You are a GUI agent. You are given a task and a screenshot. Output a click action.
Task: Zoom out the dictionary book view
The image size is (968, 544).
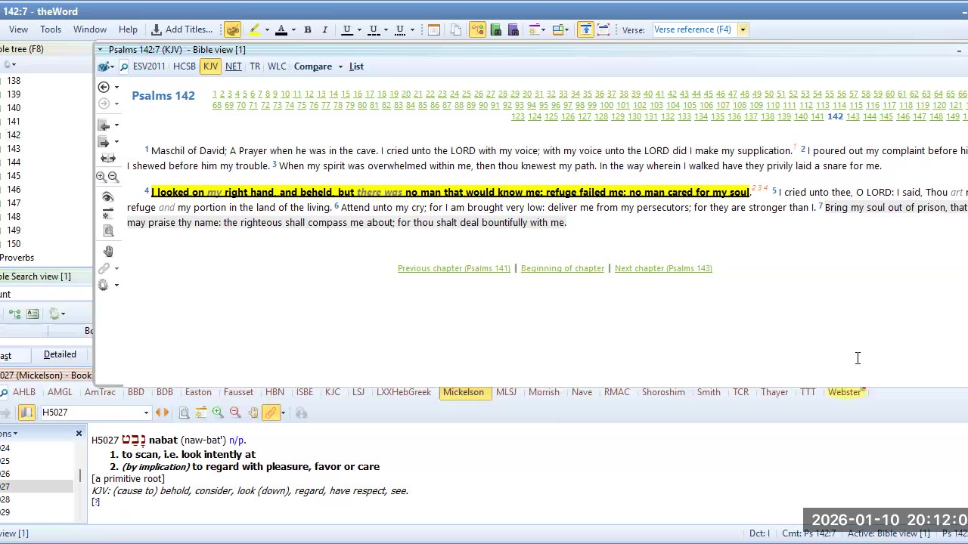point(235,413)
